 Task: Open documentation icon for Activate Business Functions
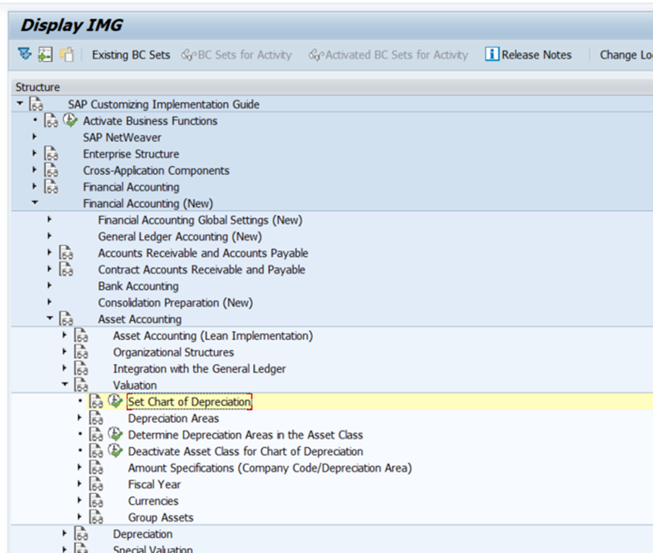tap(51, 120)
